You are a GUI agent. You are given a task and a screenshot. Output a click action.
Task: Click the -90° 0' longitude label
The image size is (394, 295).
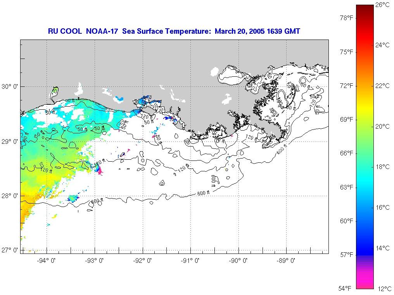click(238, 260)
